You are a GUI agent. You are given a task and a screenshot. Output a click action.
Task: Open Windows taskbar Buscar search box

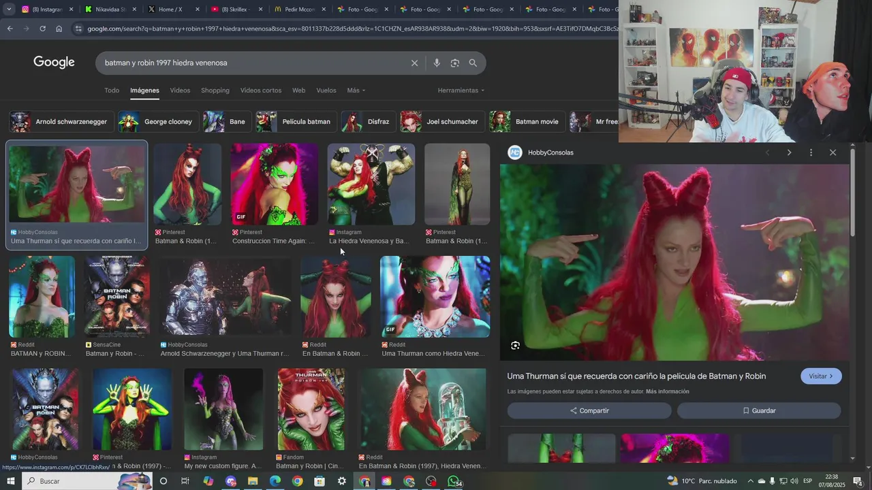87,481
